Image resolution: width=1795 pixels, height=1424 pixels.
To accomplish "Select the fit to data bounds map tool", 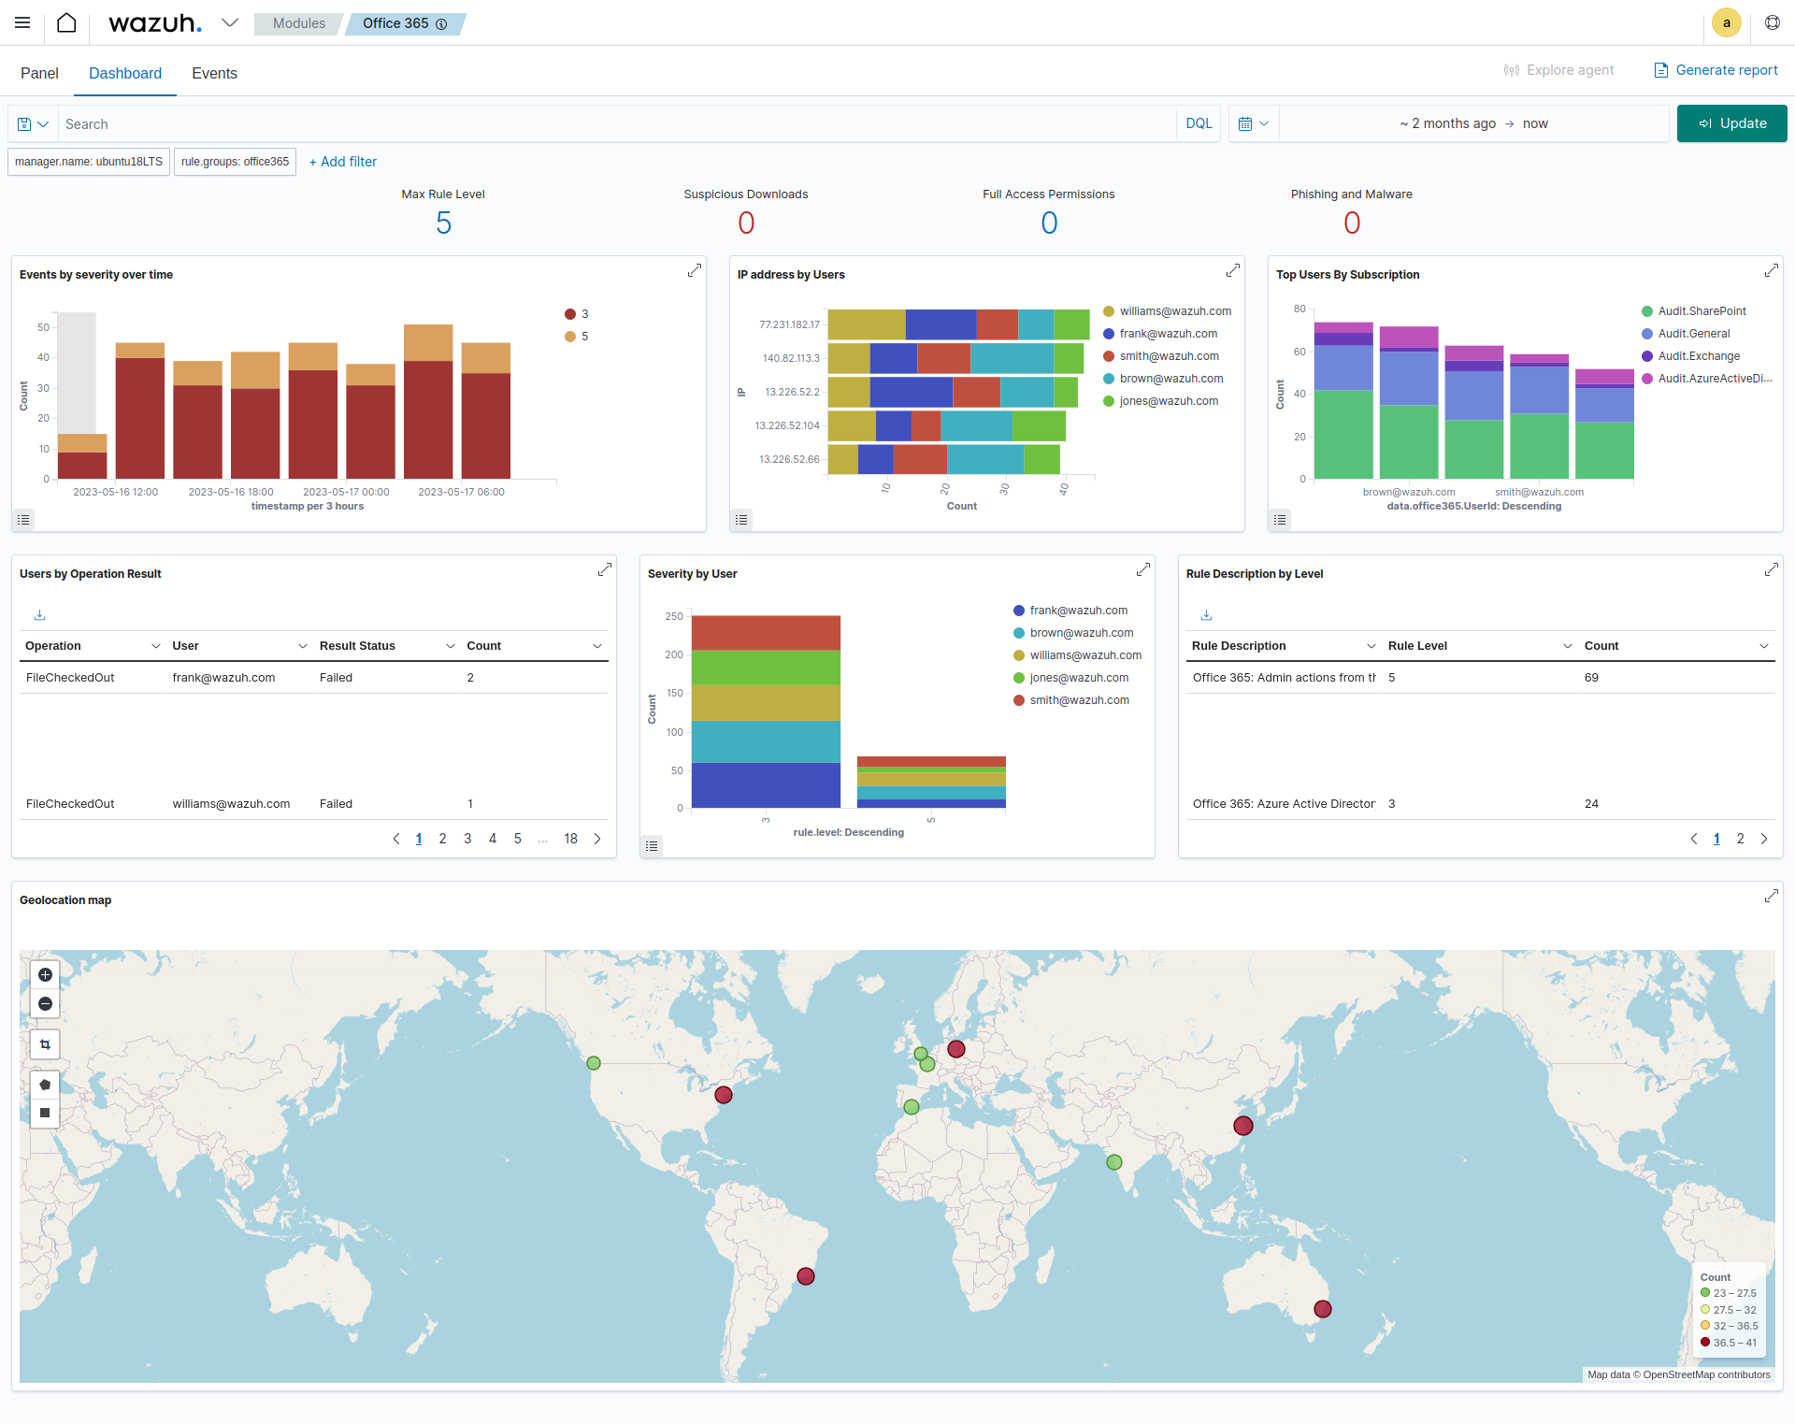I will [45, 1044].
